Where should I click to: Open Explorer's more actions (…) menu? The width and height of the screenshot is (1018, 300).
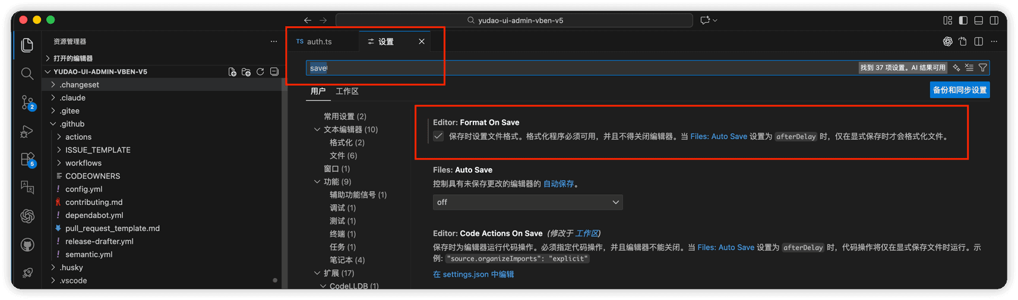click(x=274, y=42)
